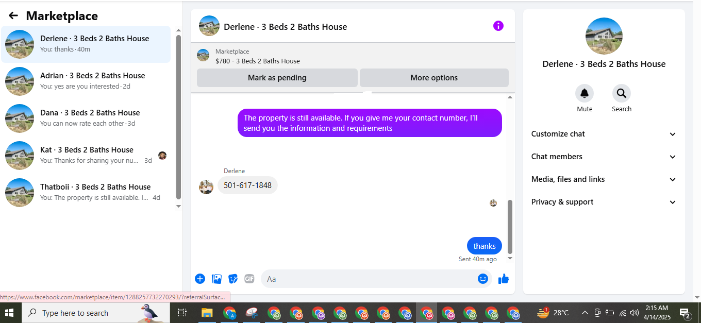The image size is (701, 323).
Task: Open conversation info with purple icon
Action: click(x=498, y=26)
